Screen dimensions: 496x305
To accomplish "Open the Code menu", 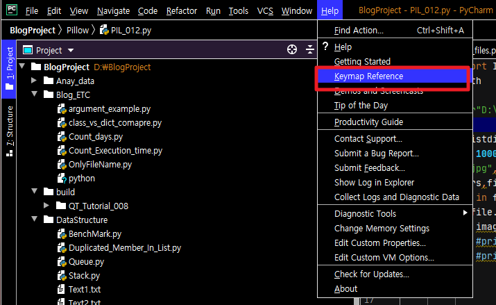I will tap(148, 10).
